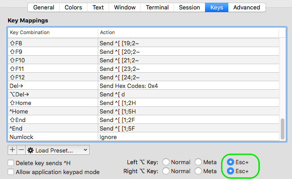The width and height of the screenshot is (292, 179).
Task: Open the Text tab
Action: pyautogui.click(x=98, y=8)
